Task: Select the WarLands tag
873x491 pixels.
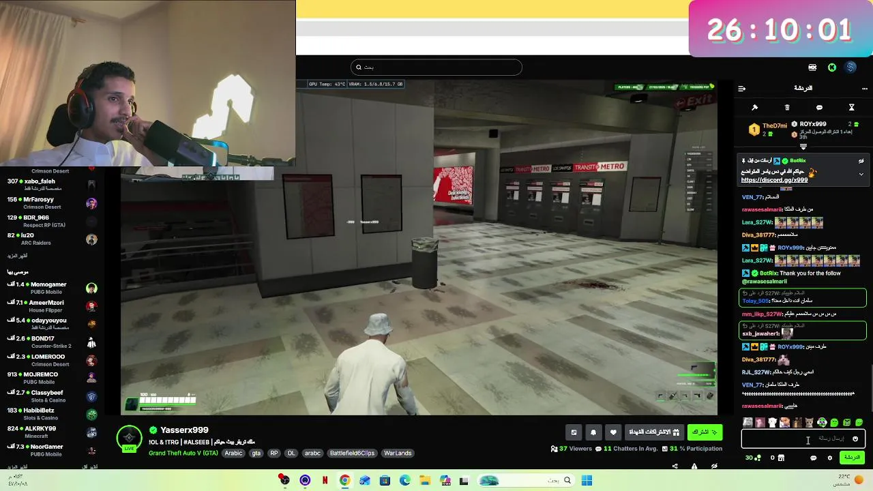Action: [398, 453]
